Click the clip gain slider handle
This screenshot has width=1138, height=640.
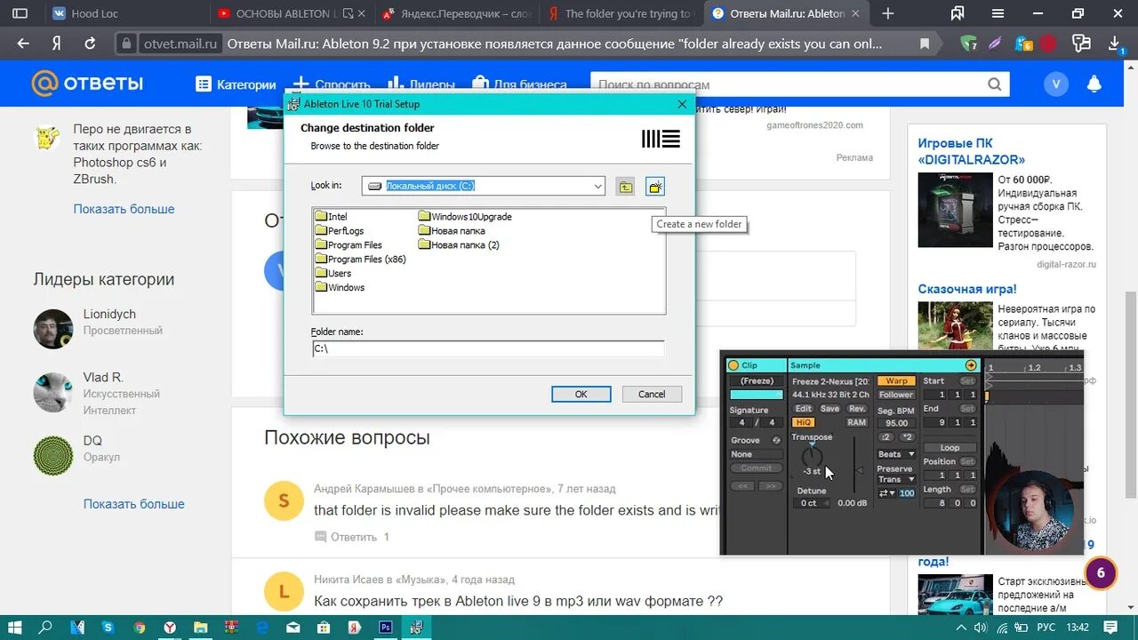(x=859, y=471)
